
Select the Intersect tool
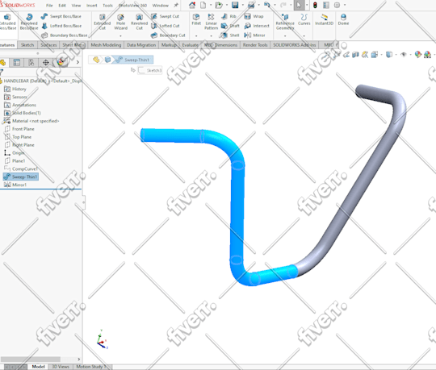tap(257, 26)
